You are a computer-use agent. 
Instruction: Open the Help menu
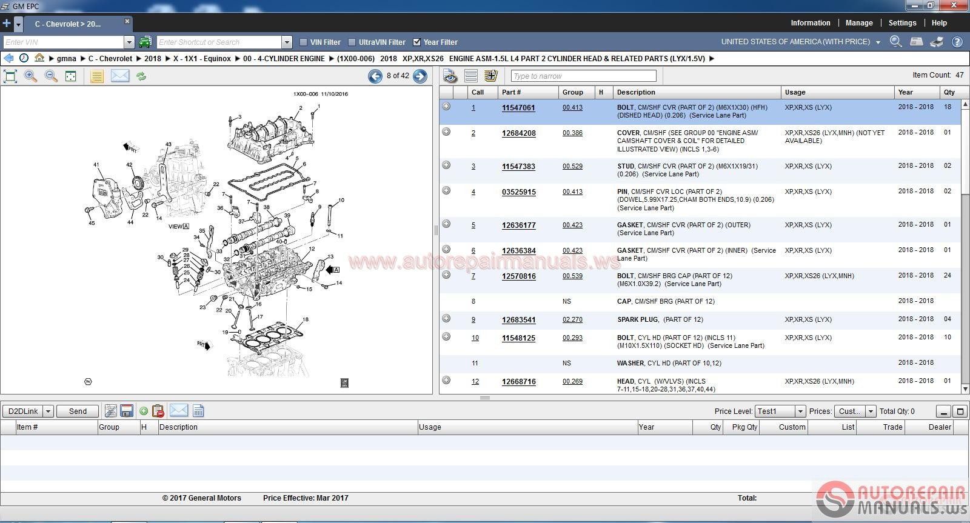click(x=939, y=23)
